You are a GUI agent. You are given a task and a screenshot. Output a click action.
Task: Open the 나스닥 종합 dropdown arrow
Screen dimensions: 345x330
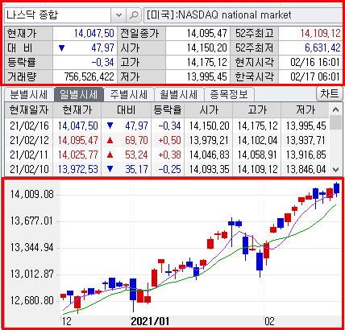[118, 15]
